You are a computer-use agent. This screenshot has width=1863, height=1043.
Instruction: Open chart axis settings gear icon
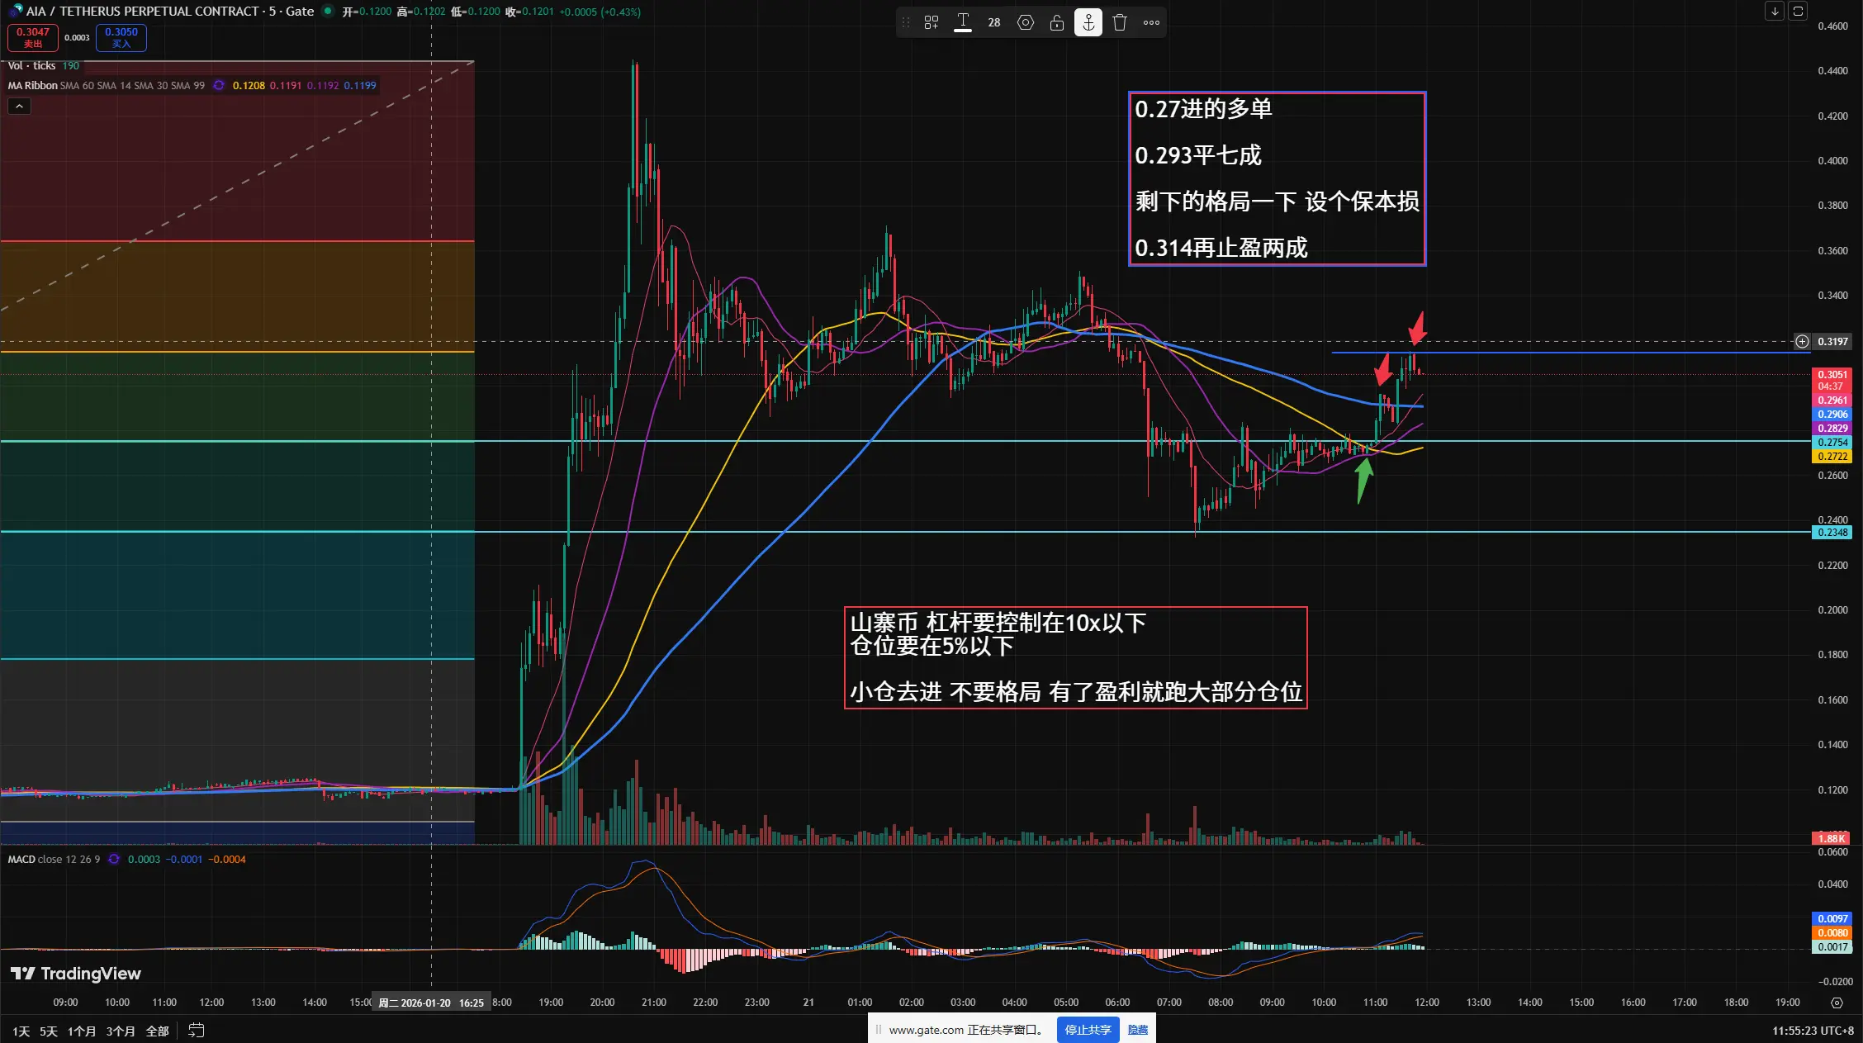(1837, 1003)
